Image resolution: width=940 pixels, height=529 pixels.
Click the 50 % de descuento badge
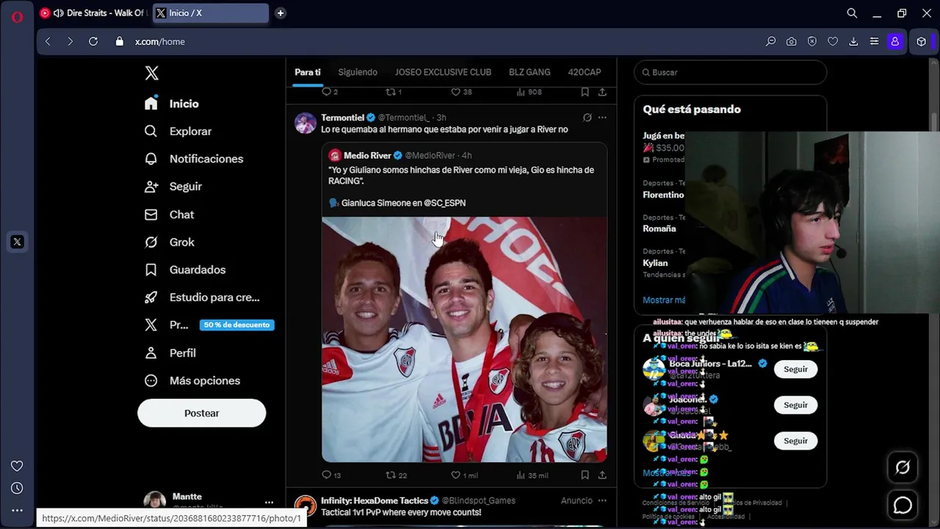(x=236, y=325)
